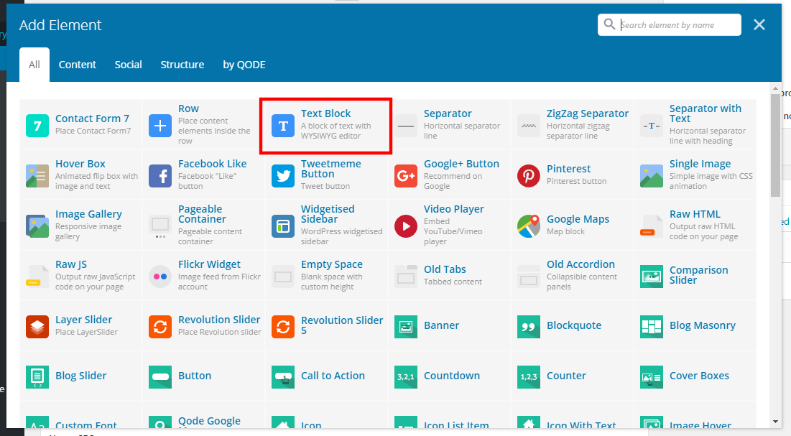The width and height of the screenshot is (791, 436).
Task: Click the 'Place LayerSlider' description text
Action: [86, 332]
